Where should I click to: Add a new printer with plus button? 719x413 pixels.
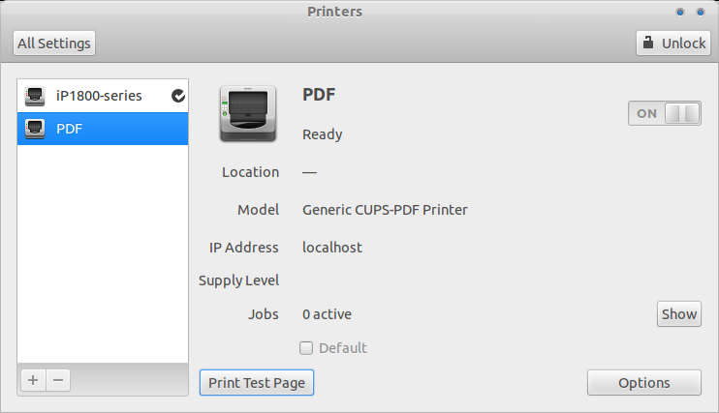point(33,380)
